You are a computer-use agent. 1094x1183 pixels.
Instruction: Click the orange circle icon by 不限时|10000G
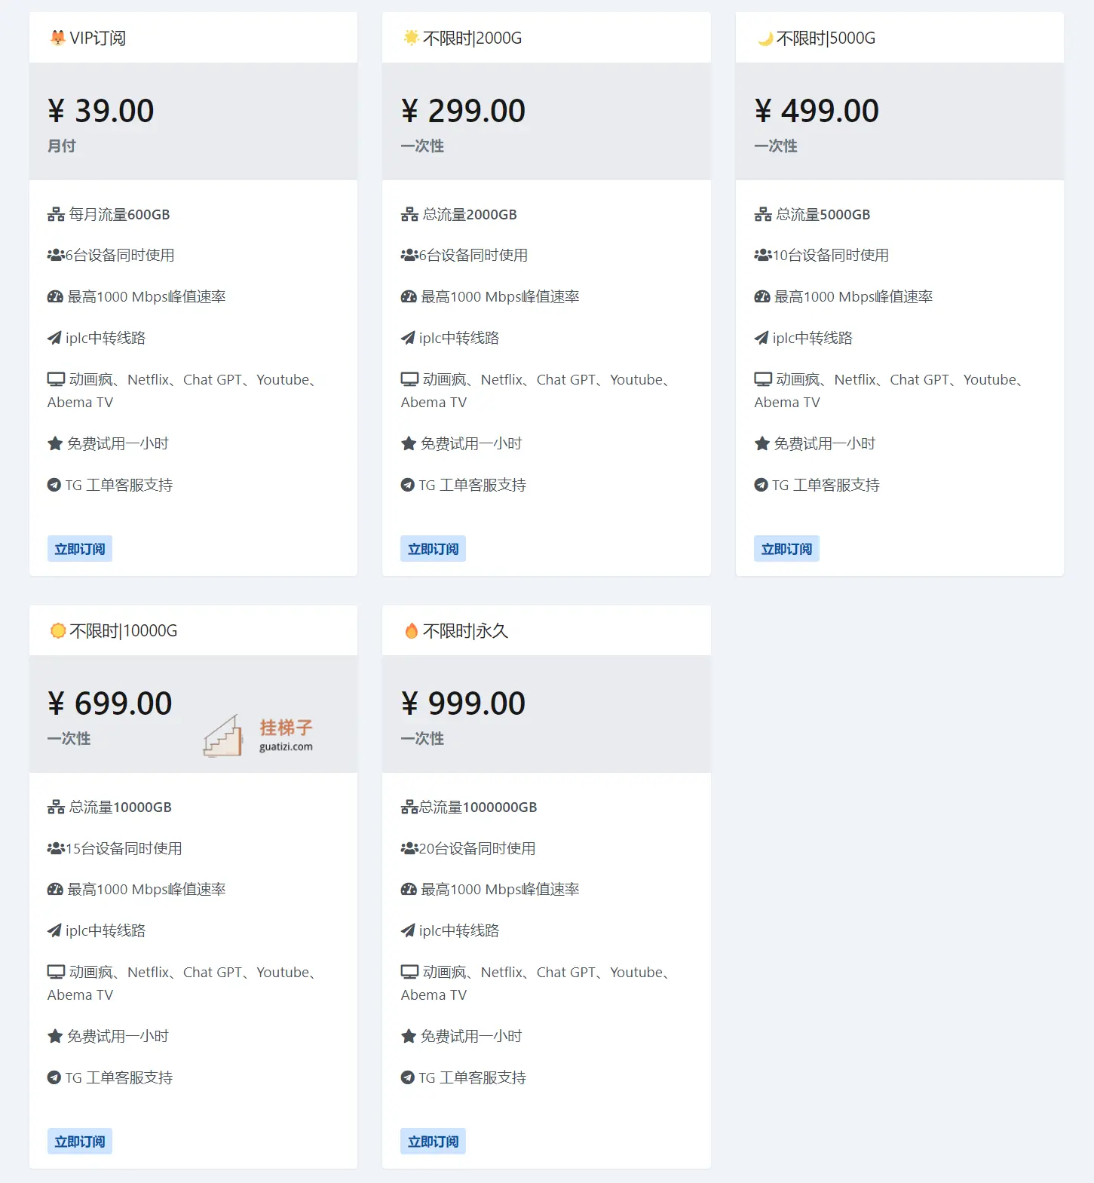pyautogui.click(x=57, y=630)
